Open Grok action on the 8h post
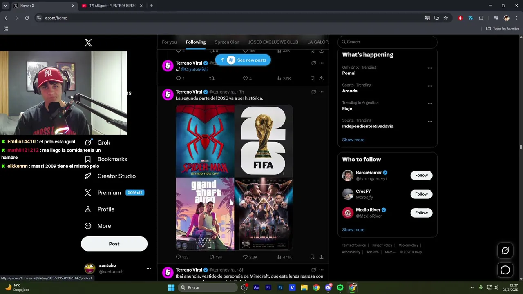The image size is (523, 294). point(313,270)
